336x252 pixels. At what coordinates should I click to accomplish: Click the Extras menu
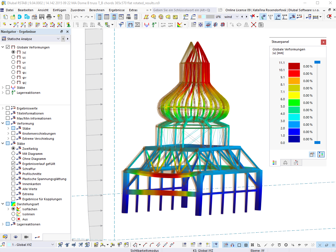133,10
